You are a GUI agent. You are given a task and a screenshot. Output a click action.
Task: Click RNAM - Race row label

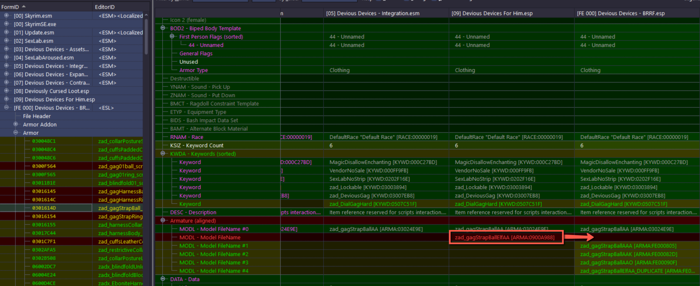(x=186, y=137)
